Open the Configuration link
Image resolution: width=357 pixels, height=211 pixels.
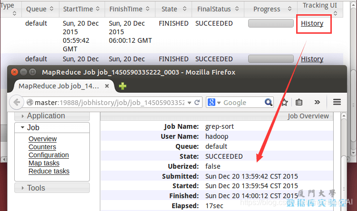pos(48,155)
